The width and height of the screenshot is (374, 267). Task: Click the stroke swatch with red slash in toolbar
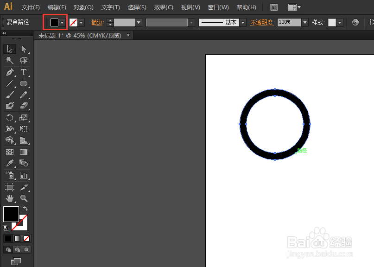point(23,225)
